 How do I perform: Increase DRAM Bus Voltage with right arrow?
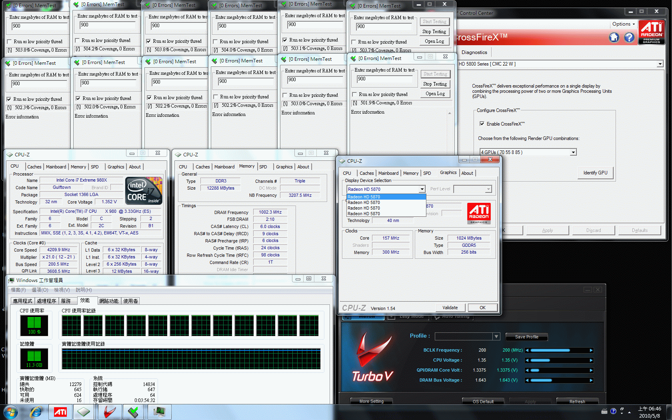[x=591, y=380]
